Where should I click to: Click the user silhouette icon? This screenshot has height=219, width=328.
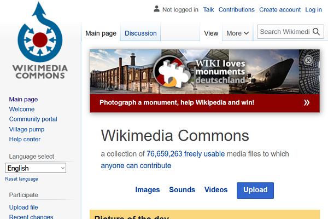157,9
